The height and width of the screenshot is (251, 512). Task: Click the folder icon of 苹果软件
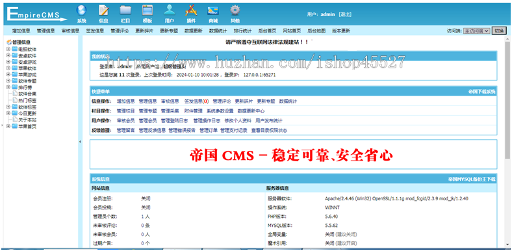tap(14, 68)
